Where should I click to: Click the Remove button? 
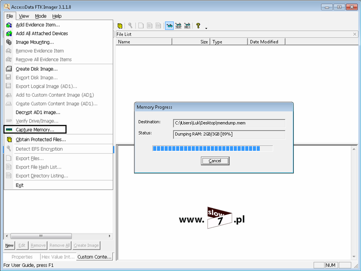[38, 245]
